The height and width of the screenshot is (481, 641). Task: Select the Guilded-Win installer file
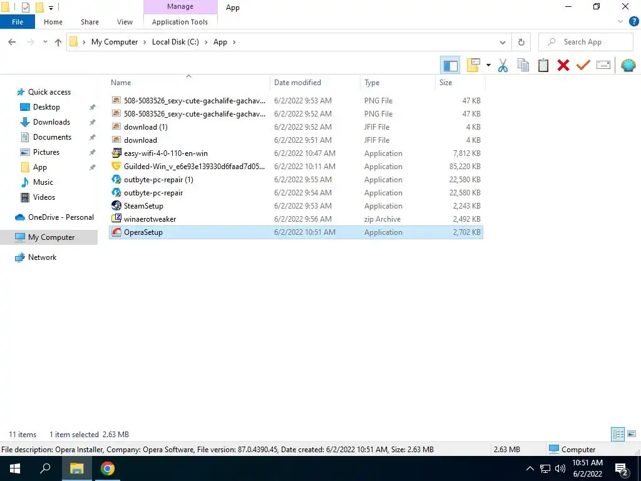[x=296, y=167]
